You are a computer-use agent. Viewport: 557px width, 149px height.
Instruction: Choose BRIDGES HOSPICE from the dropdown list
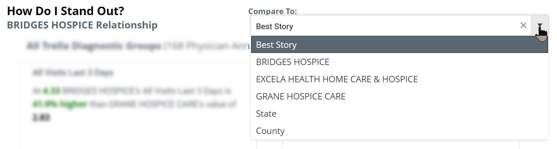(x=399, y=62)
